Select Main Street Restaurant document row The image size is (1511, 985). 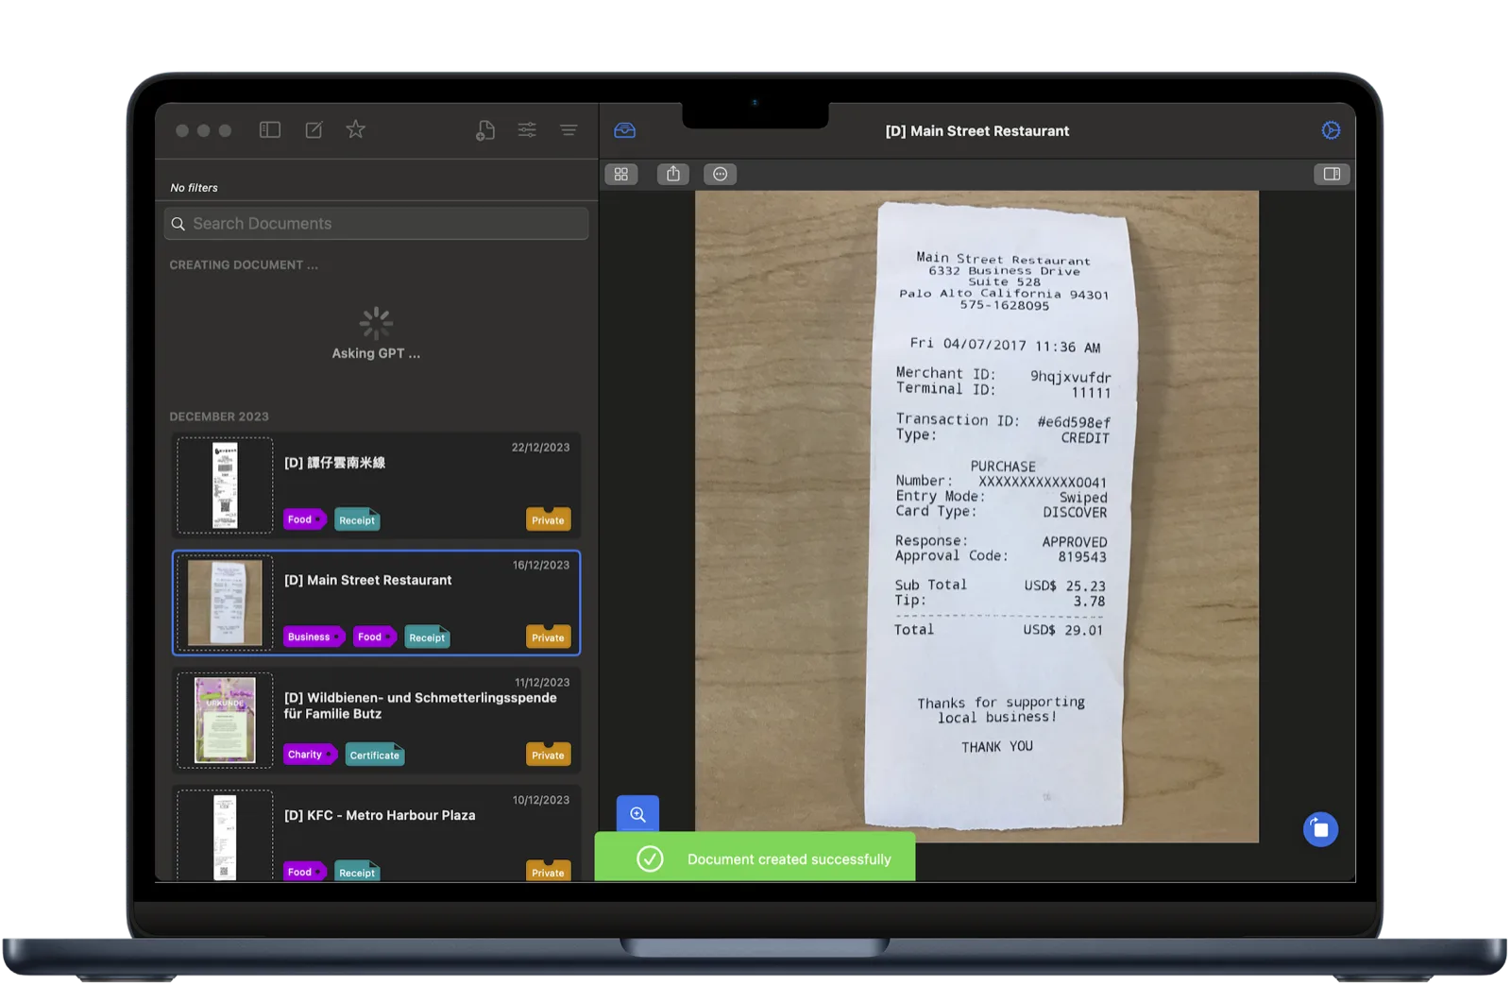(x=376, y=603)
